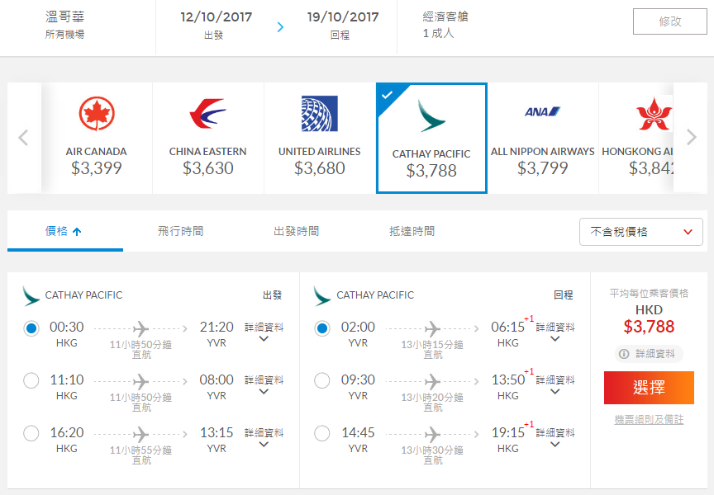Click Cathay Pacific logo in 出發 panel
The image size is (714, 495).
pyautogui.click(x=31, y=296)
